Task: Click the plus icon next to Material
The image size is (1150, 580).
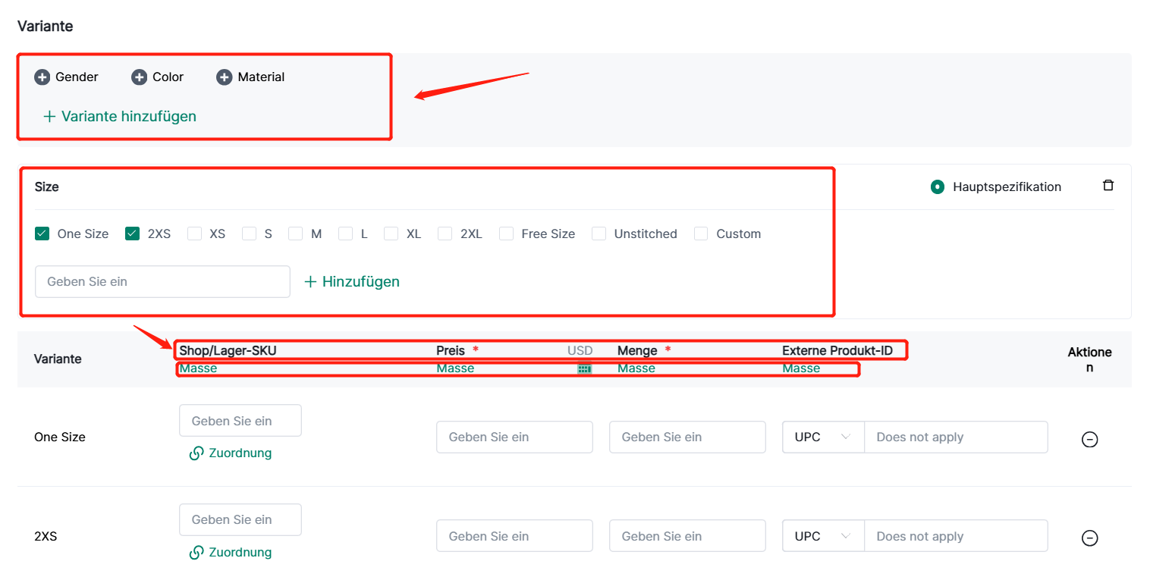Action: pyautogui.click(x=224, y=77)
